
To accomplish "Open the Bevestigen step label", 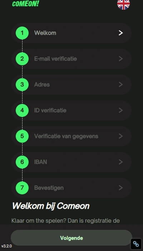I will coord(49,188).
